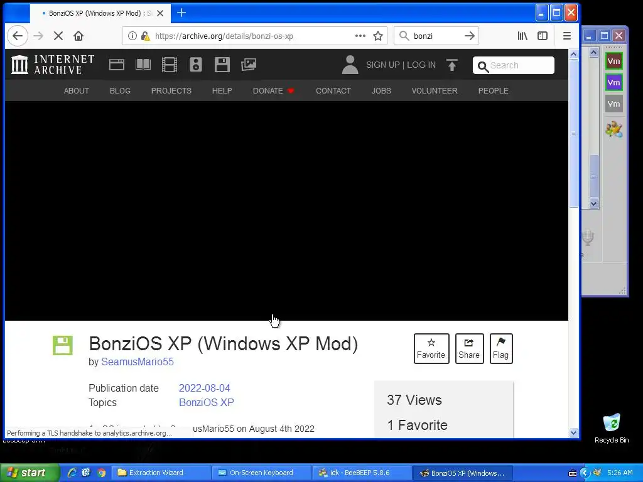
Task: Launch Chrome from quick launch
Action: pos(101,473)
